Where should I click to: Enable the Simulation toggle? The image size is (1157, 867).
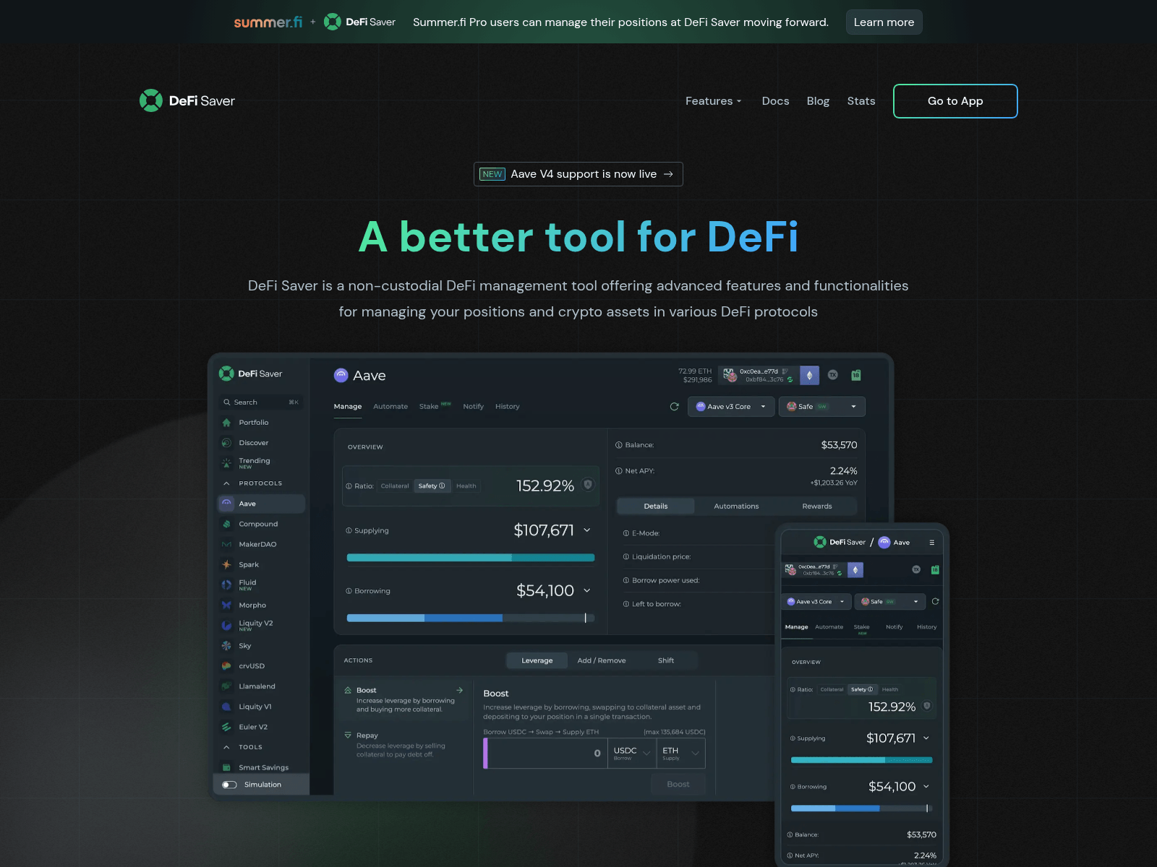pyautogui.click(x=229, y=784)
